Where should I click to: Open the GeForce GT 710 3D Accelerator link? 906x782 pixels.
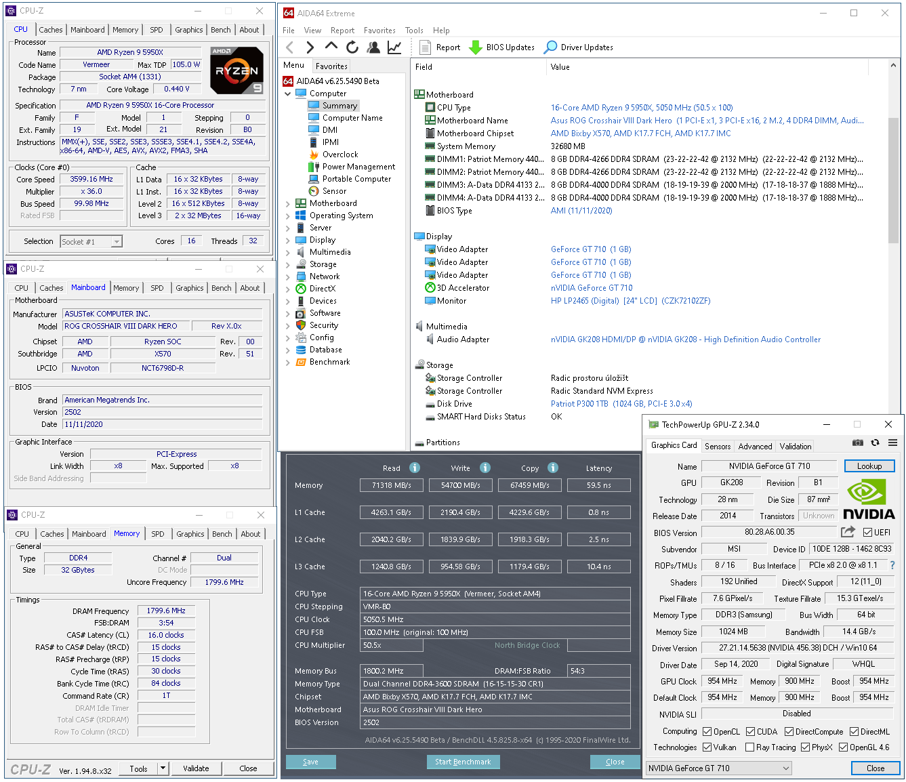(x=592, y=288)
